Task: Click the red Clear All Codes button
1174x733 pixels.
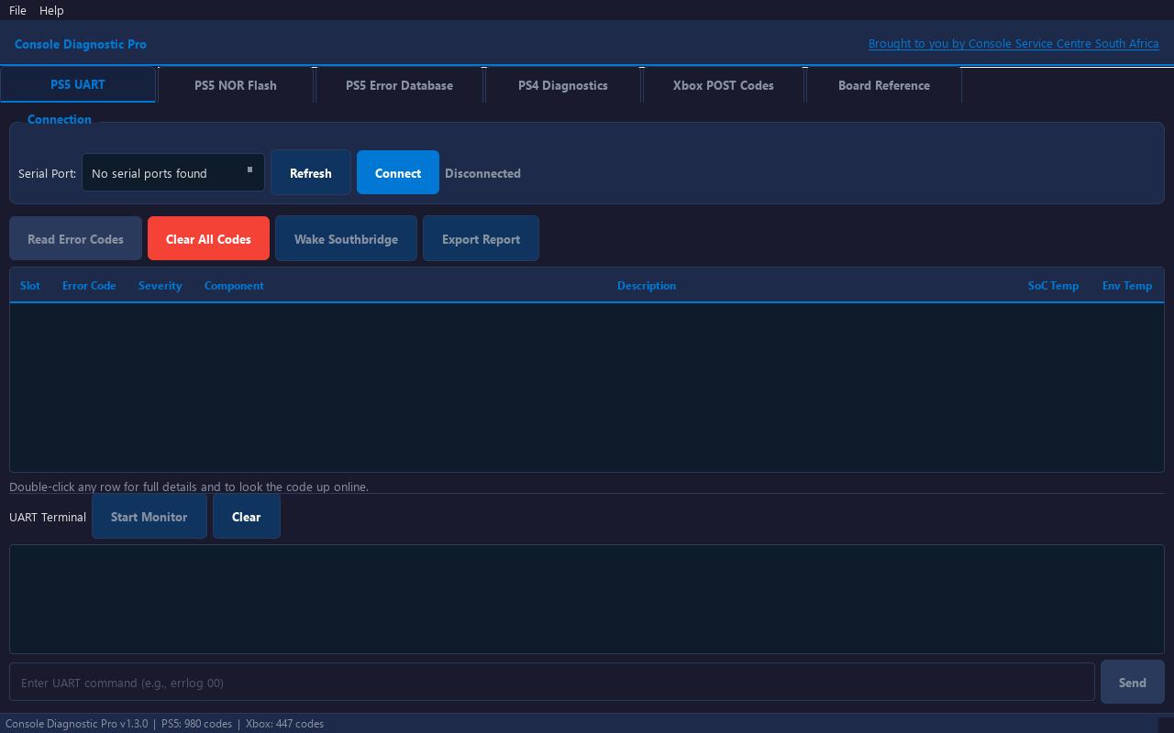Action: 208,239
